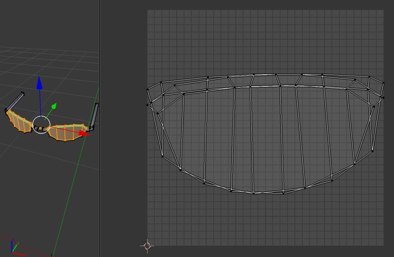Select the center face of the UV island

(265, 139)
